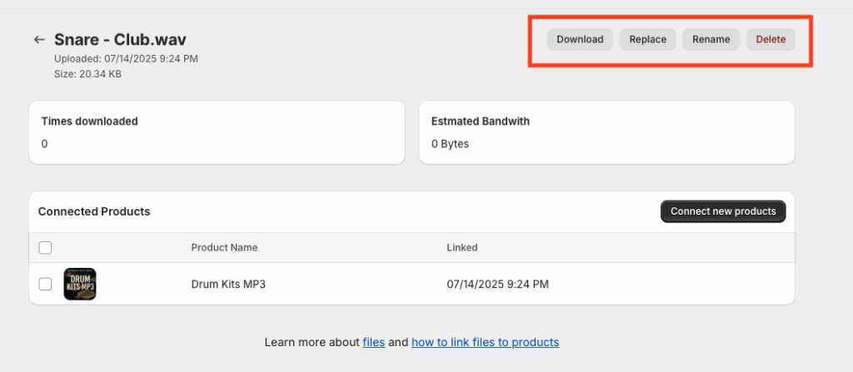853x372 pixels.
Task: Open the how to link files to products link
Action: point(486,342)
